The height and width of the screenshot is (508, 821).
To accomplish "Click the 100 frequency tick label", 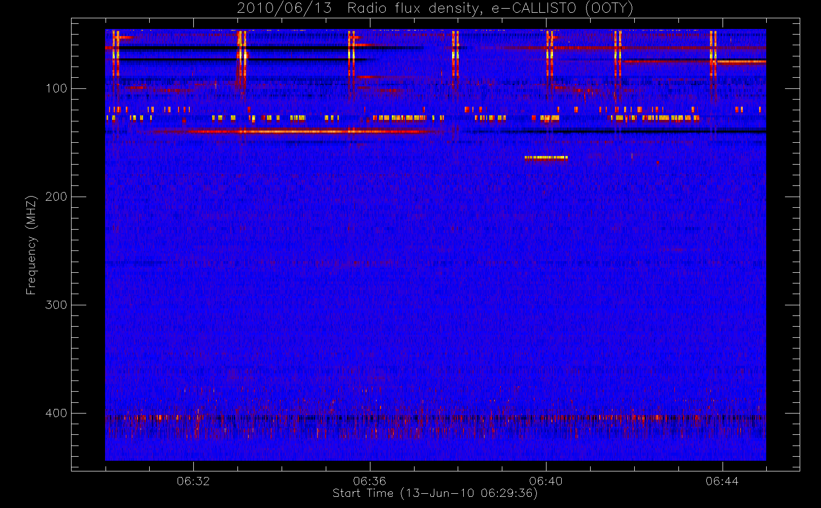I will [56, 88].
